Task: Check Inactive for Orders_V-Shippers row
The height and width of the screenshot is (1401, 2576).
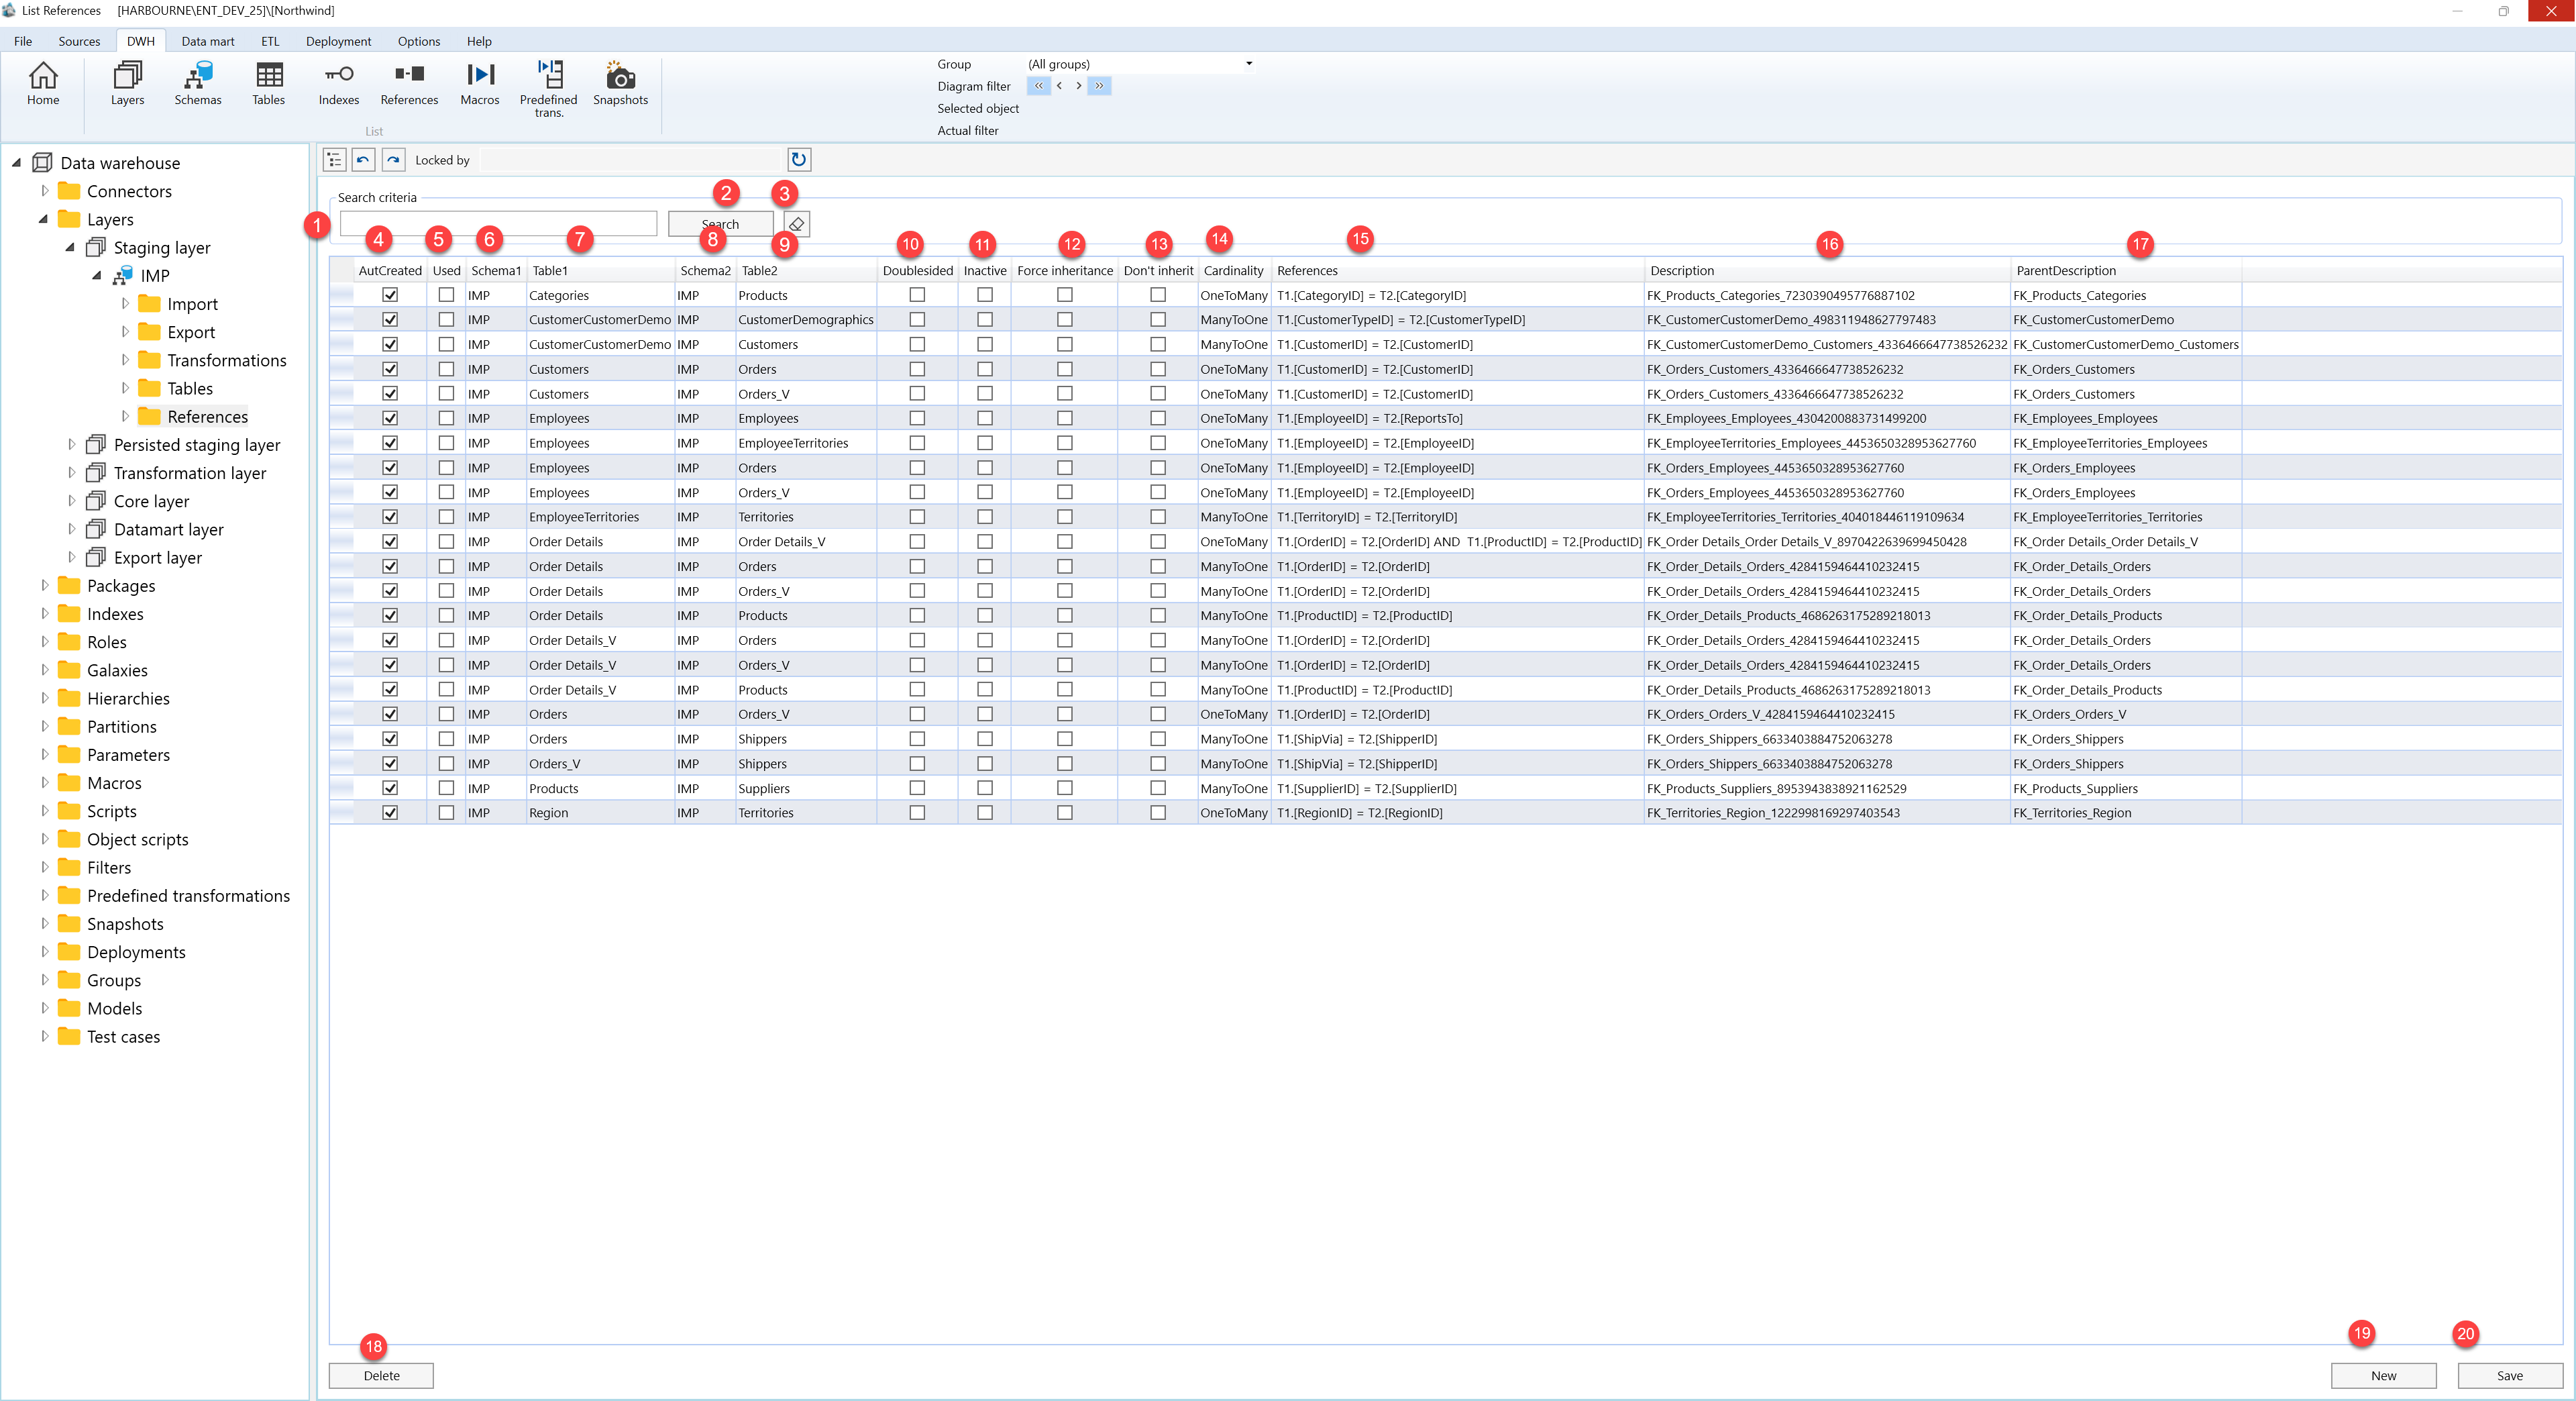Action: pos(985,763)
